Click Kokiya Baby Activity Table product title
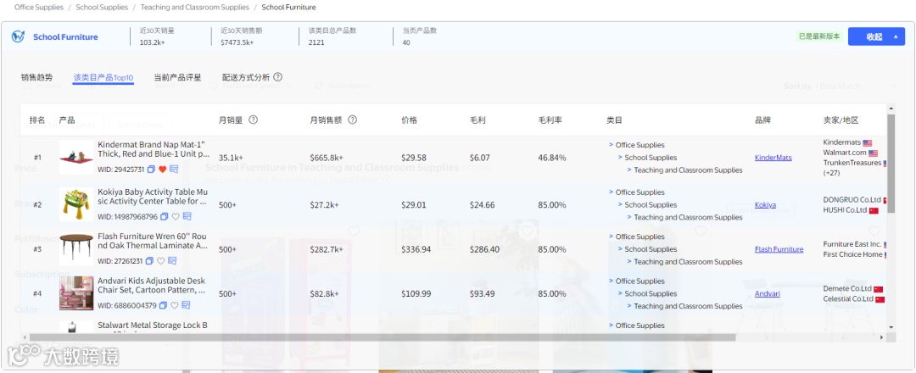Viewport: 916px width, 373px height. (153, 197)
